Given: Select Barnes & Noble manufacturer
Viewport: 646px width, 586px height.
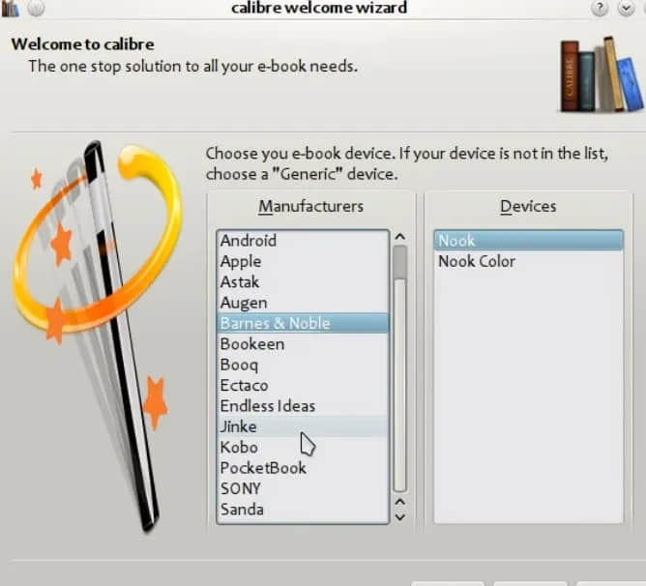Looking at the screenshot, I should [x=303, y=323].
